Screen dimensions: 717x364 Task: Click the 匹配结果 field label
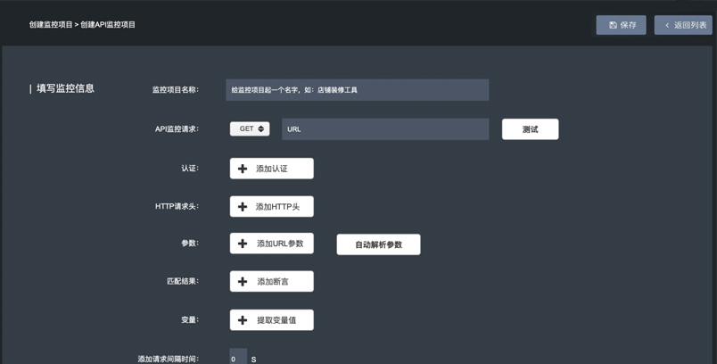(x=183, y=282)
